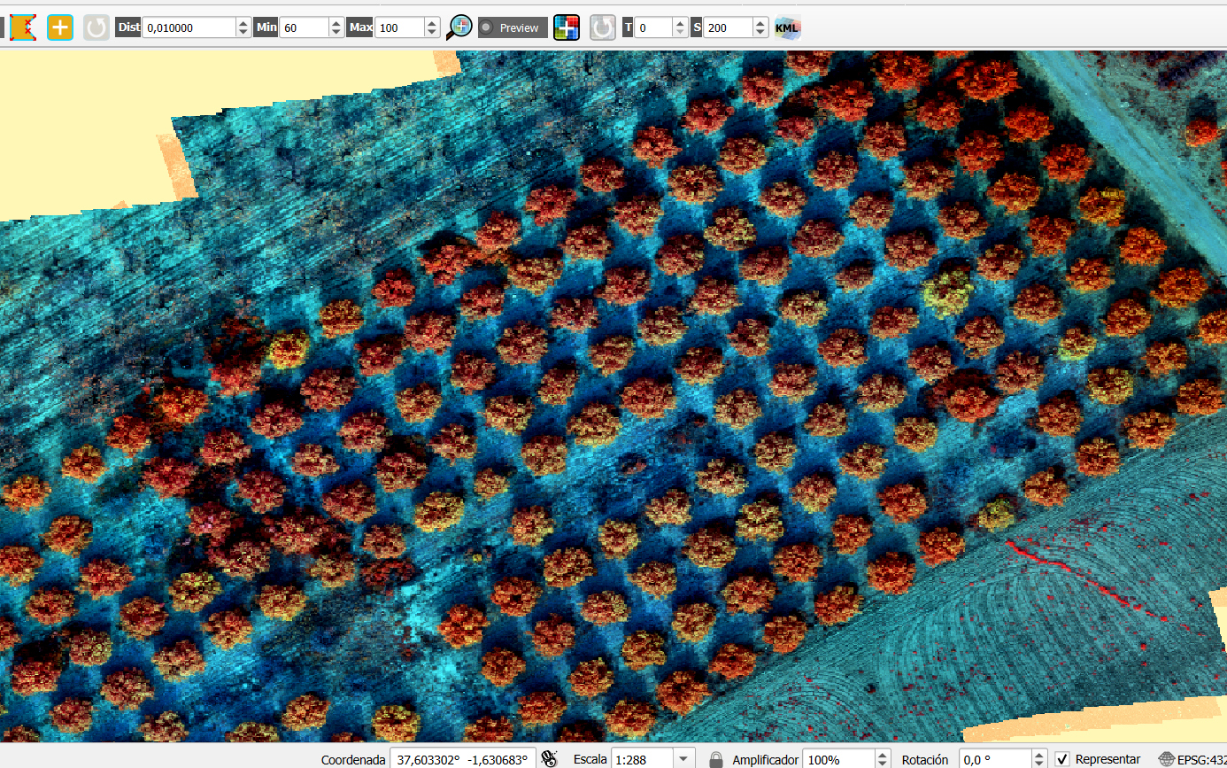Click the grayed reset arrow beside Dist
The image size is (1227, 768).
[96, 27]
